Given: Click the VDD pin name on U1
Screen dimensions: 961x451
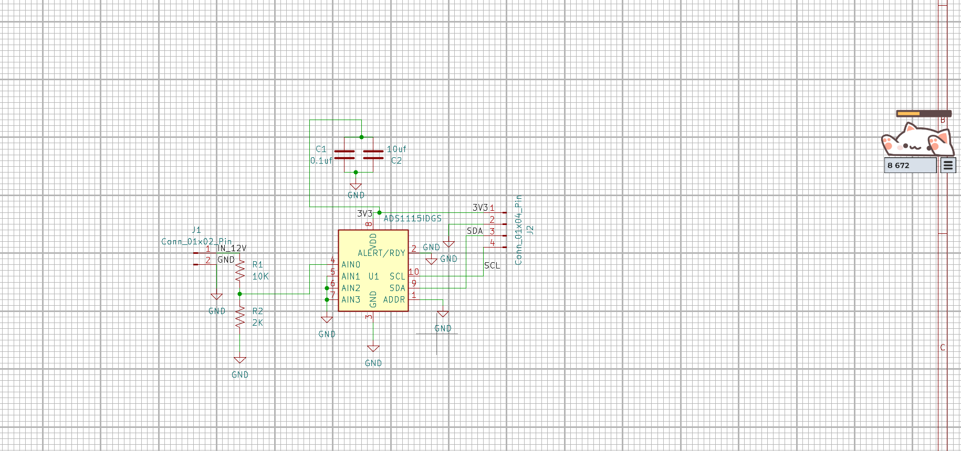Looking at the screenshot, I should tap(373, 241).
